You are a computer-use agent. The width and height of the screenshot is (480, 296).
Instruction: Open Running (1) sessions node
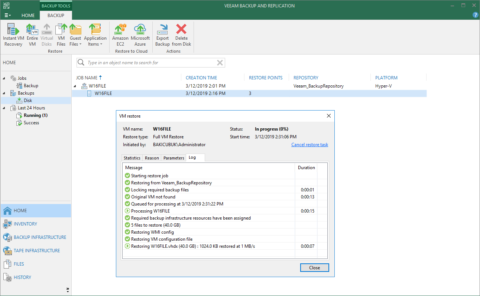tap(32, 115)
